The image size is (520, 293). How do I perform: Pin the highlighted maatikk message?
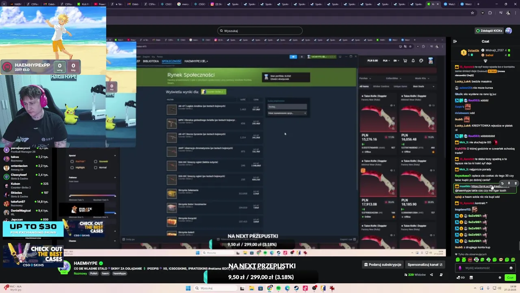point(509,184)
